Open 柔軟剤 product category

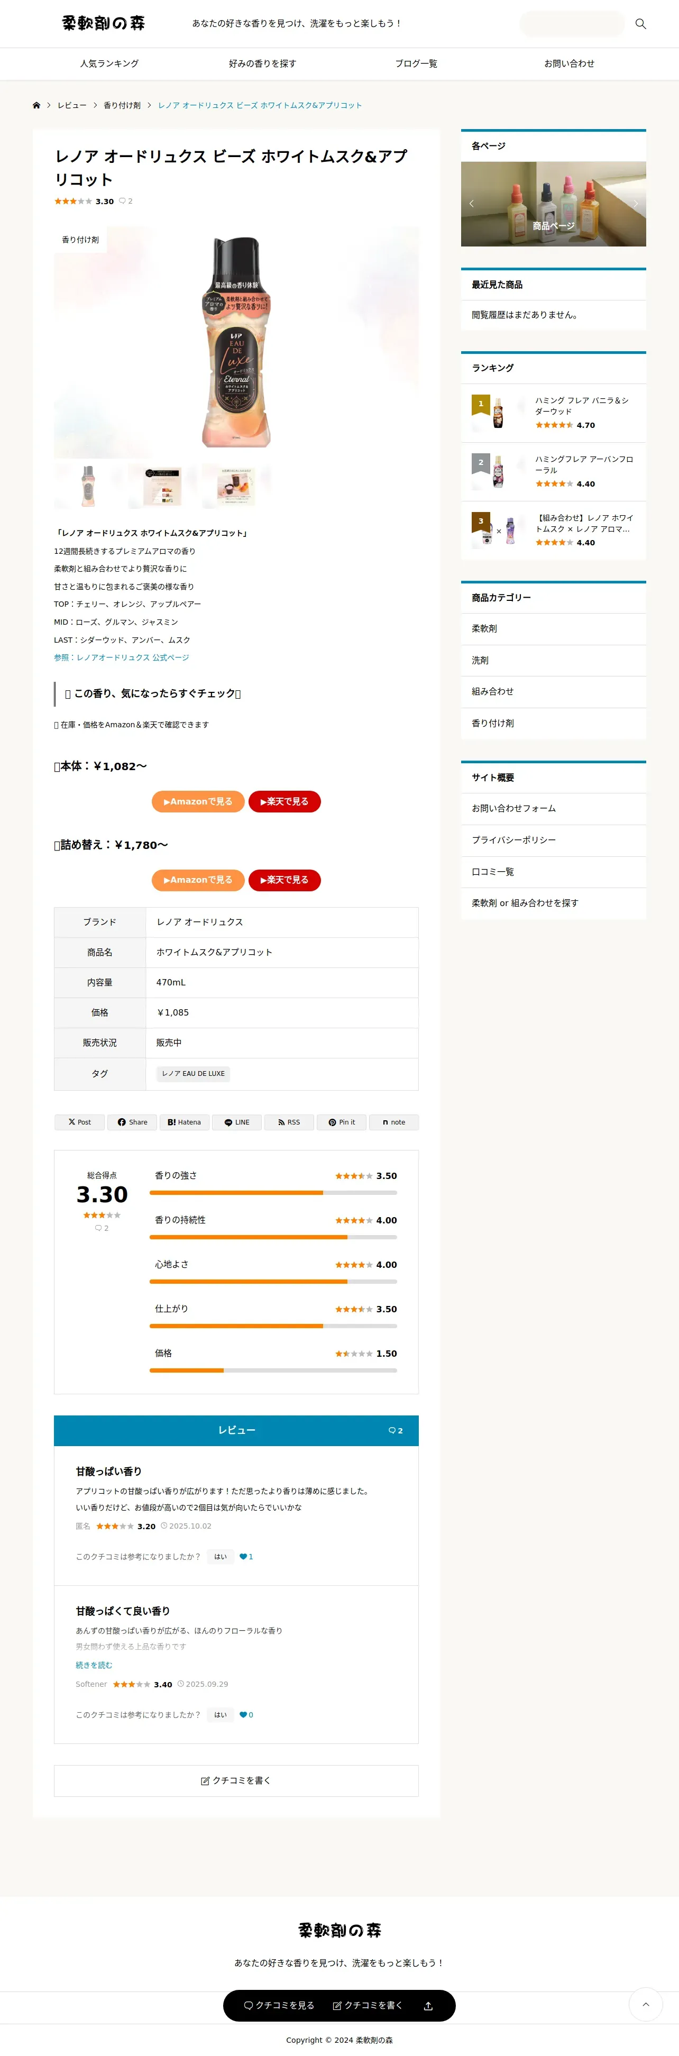(x=554, y=629)
